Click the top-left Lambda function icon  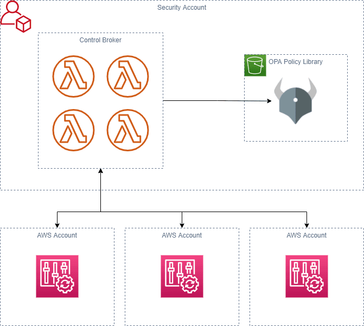click(73, 76)
